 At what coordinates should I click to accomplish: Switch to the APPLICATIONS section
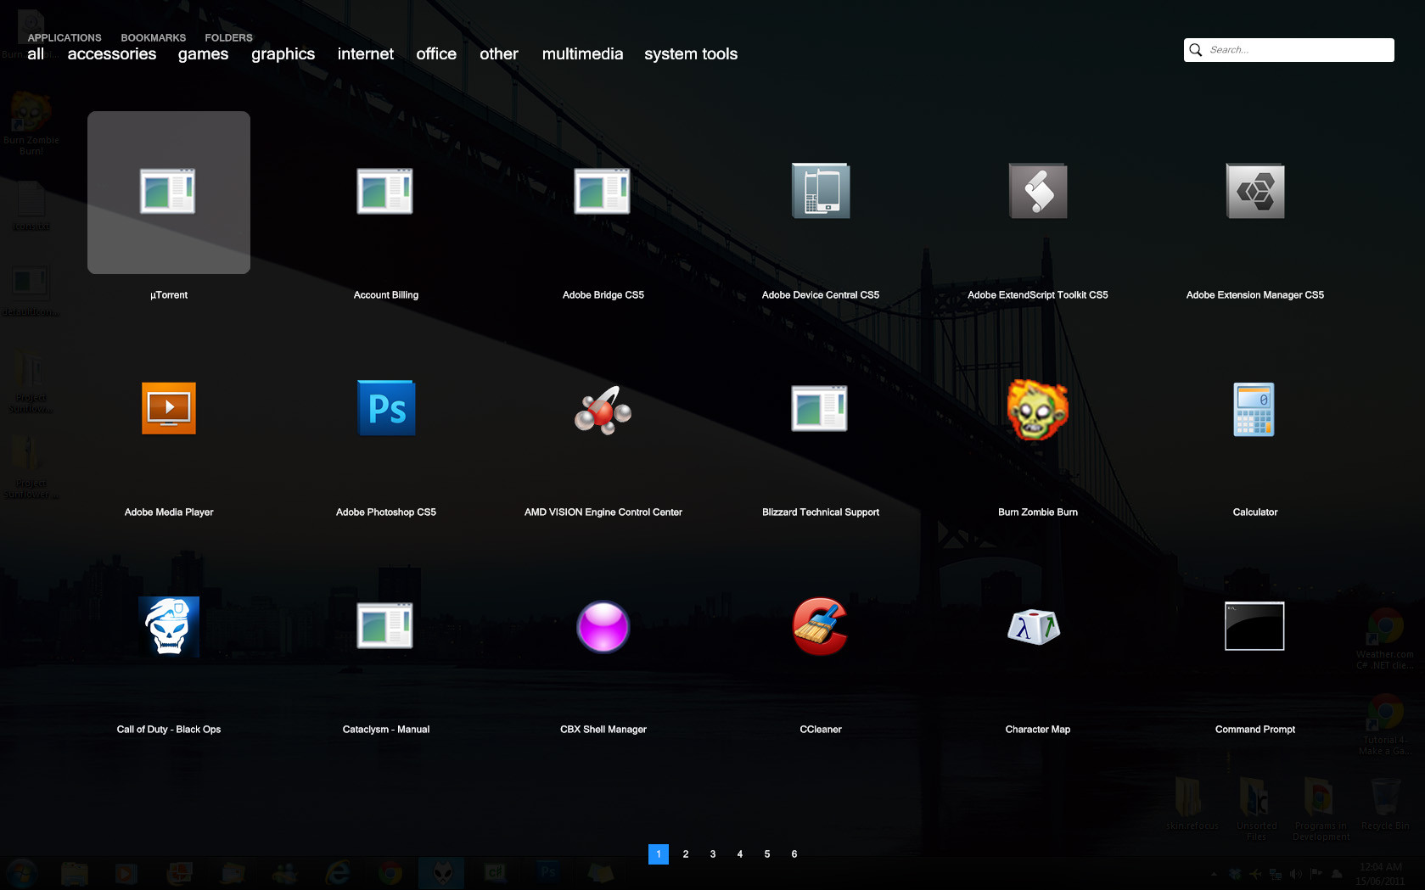click(65, 38)
